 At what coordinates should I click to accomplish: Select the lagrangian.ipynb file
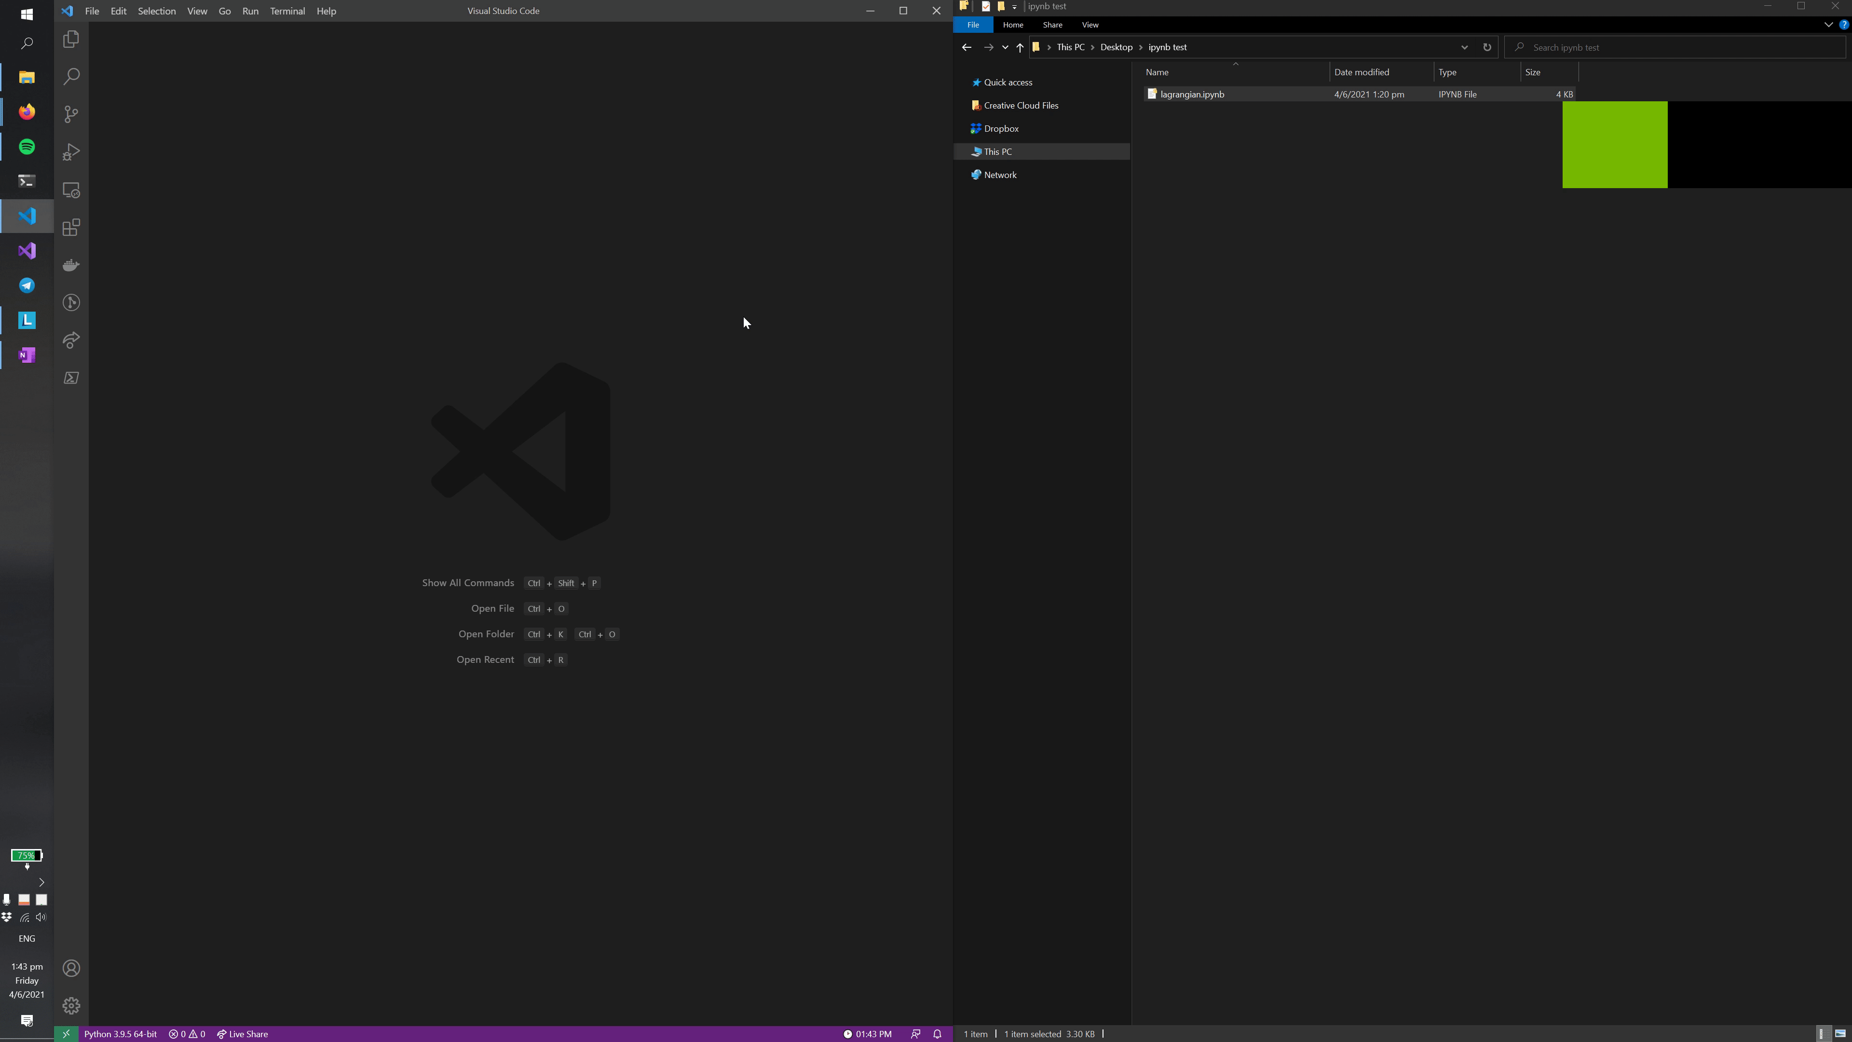(1359, 94)
